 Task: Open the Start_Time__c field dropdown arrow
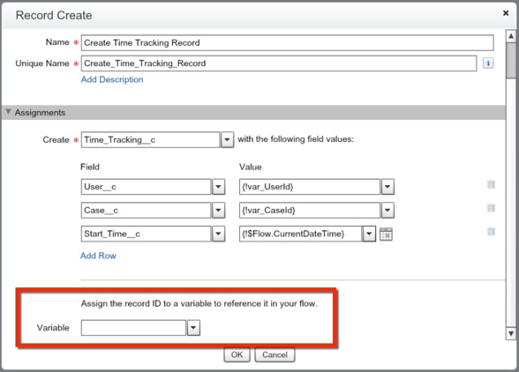point(219,233)
